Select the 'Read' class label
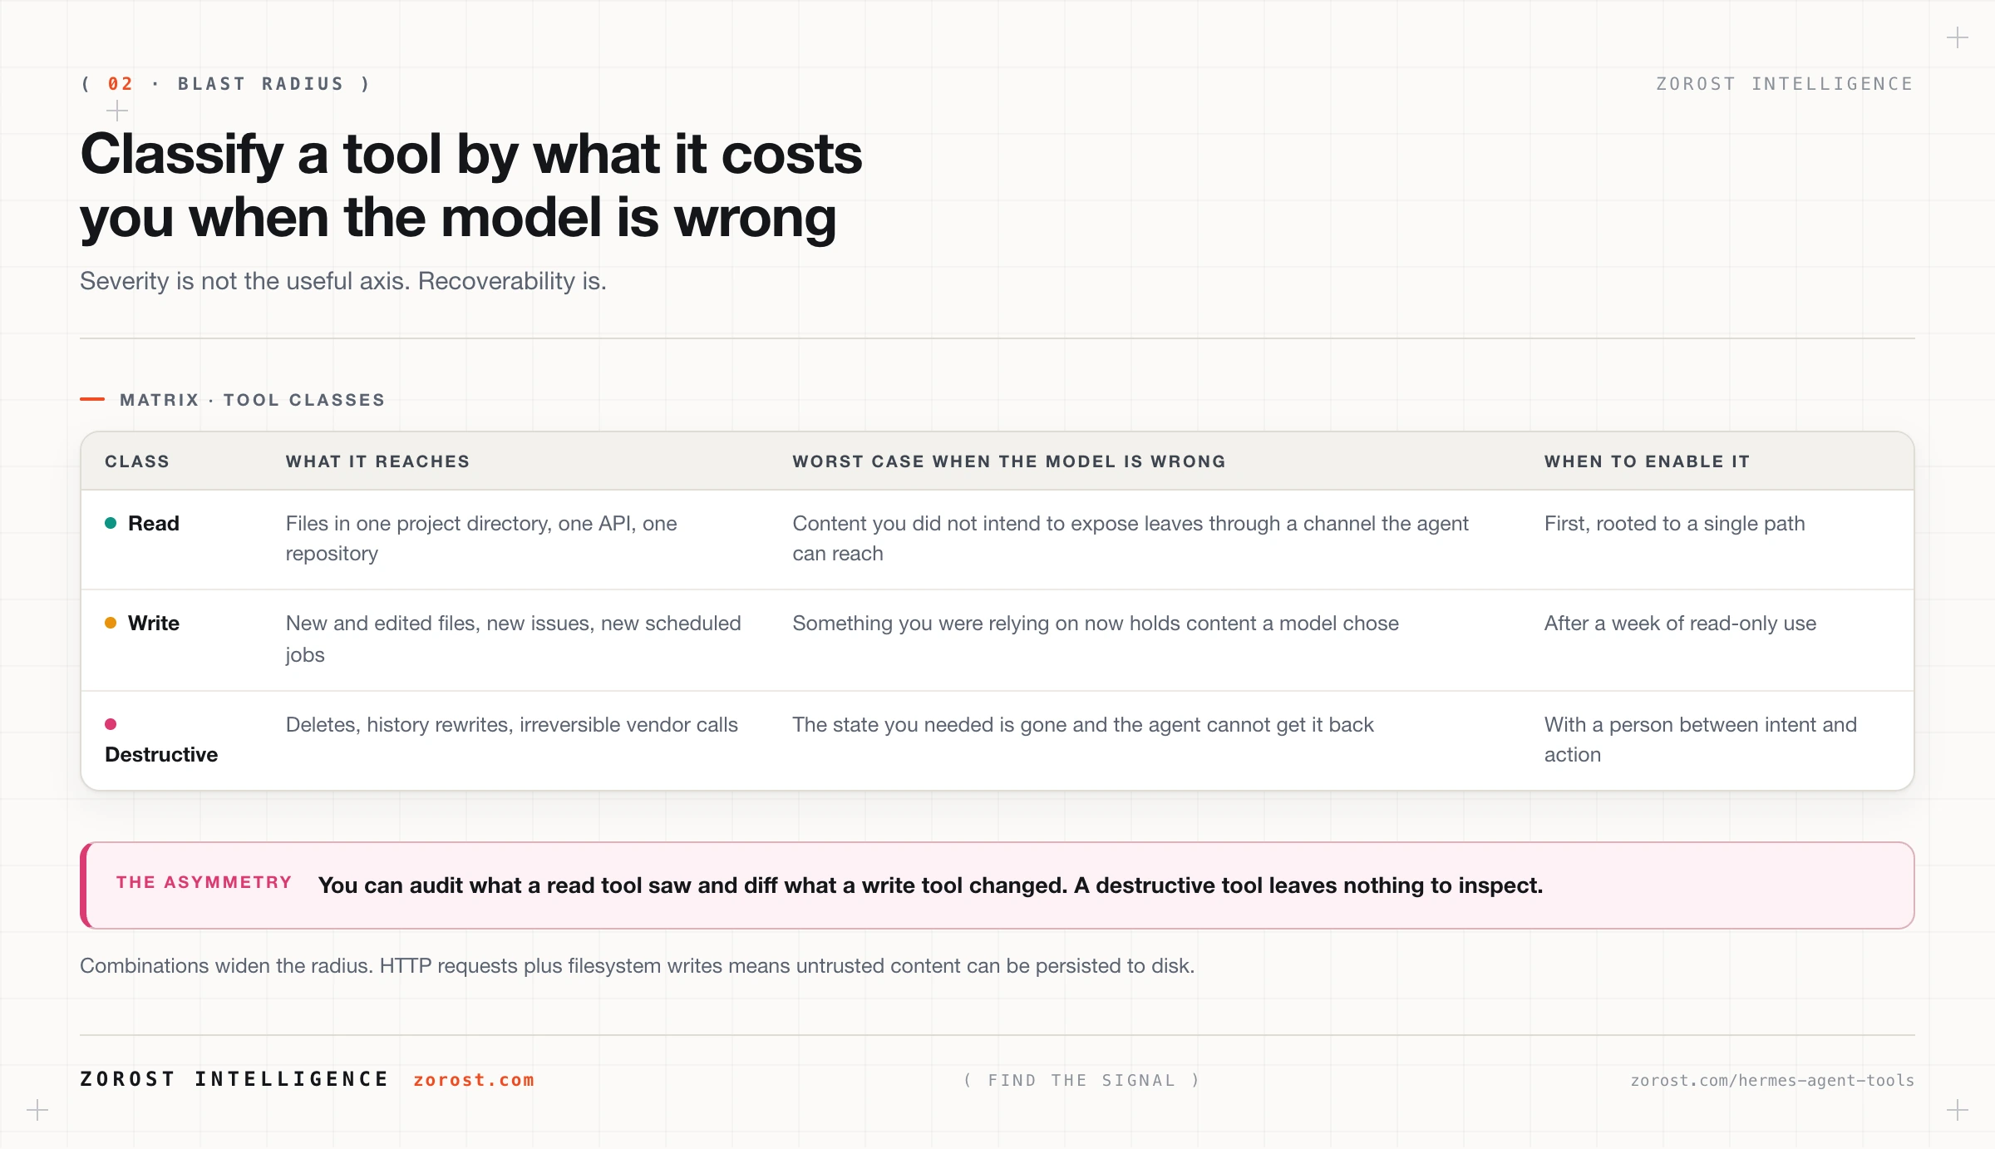The width and height of the screenshot is (1995, 1149). tap(154, 523)
